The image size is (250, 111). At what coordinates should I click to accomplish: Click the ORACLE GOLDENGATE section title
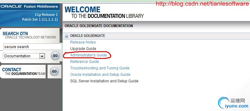88,36
